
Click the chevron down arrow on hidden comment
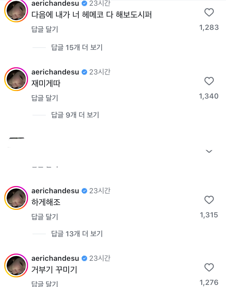coord(209,151)
